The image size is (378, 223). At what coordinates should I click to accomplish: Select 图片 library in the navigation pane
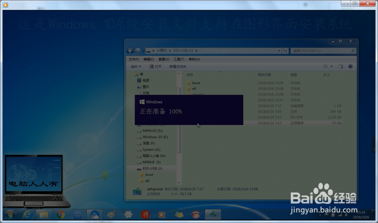click(x=143, y=87)
